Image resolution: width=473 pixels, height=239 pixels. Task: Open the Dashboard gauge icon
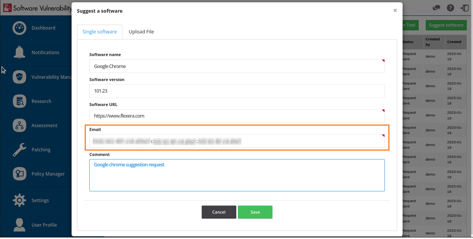click(x=19, y=28)
